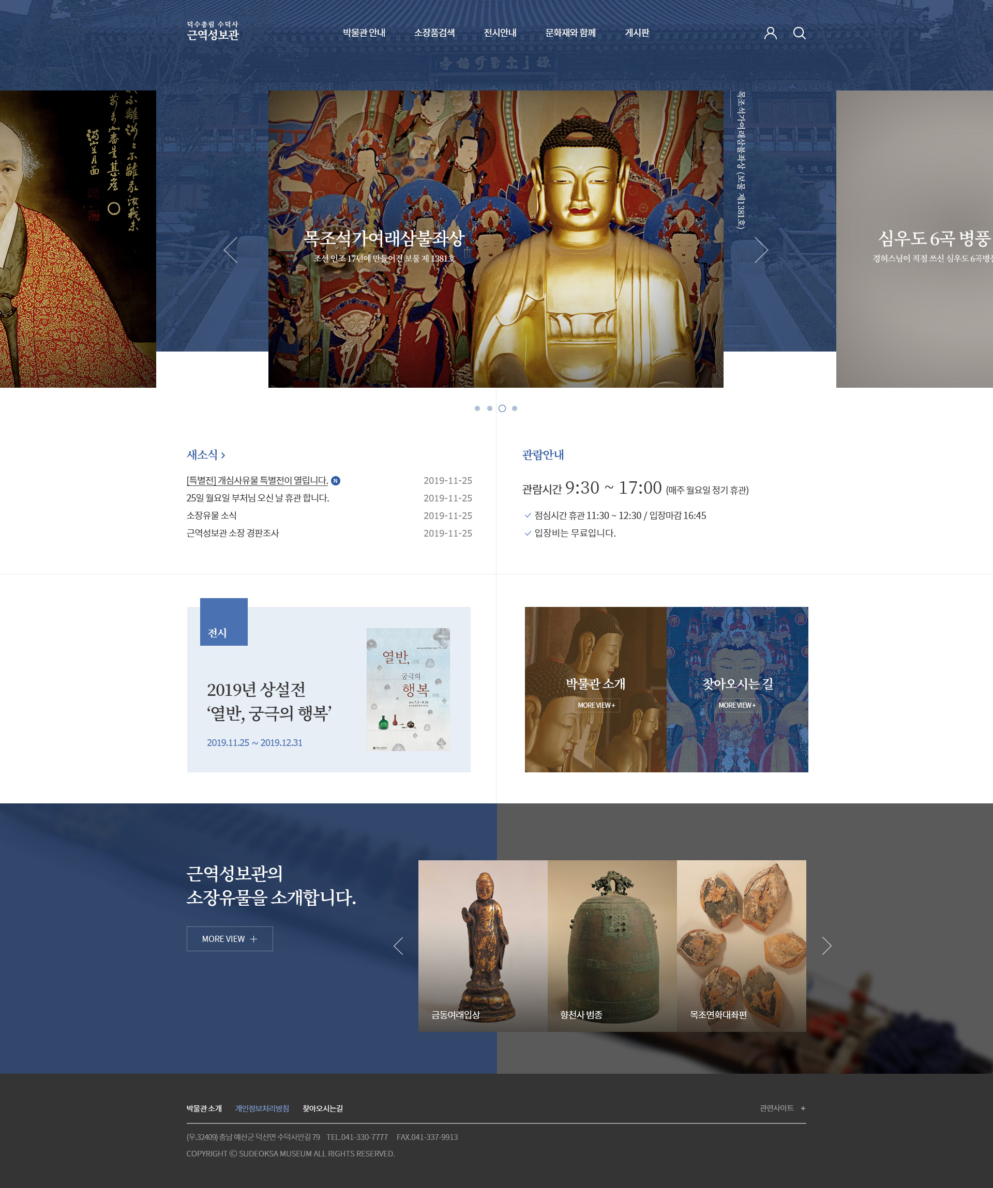Expand 새소식 section via its chevron
993x1188 pixels.
[223, 455]
